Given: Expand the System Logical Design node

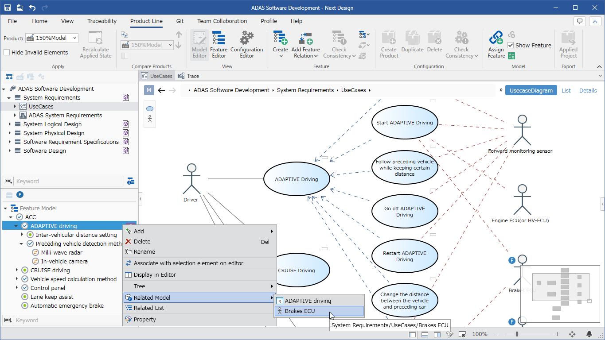Looking at the screenshot, I should [x=10, y=124].
